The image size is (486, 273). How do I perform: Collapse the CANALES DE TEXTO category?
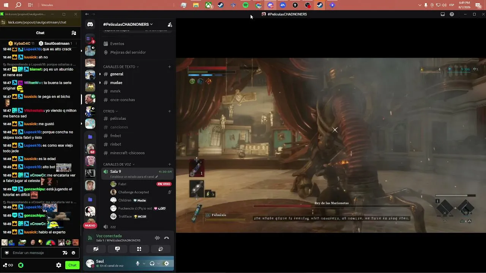coord(121,67)
